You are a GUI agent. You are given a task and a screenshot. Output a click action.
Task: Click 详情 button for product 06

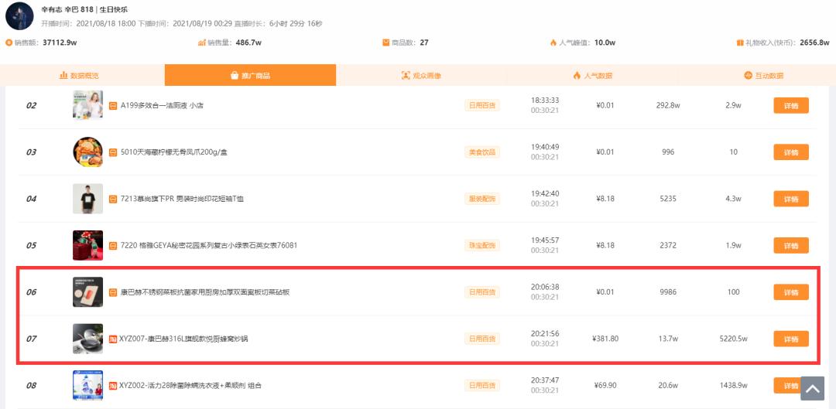click(791, 292)
